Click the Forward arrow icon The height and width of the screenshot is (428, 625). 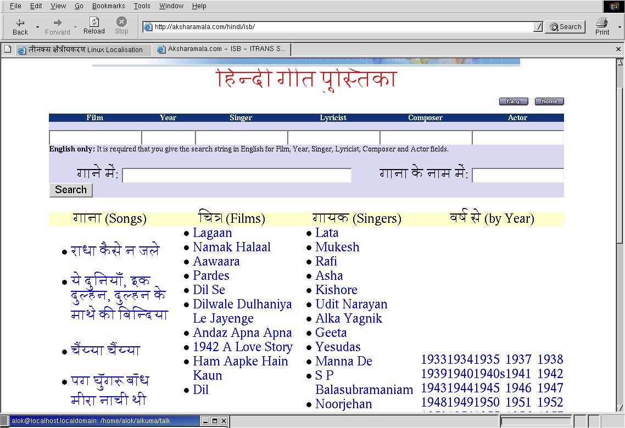coord(58,22)
